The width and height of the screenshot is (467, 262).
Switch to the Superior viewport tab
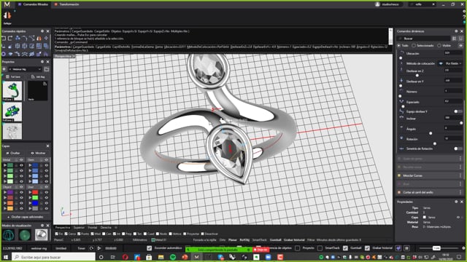click(79, 228)
